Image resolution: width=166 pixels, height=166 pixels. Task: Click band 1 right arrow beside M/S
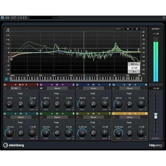[x=27, y=85]
